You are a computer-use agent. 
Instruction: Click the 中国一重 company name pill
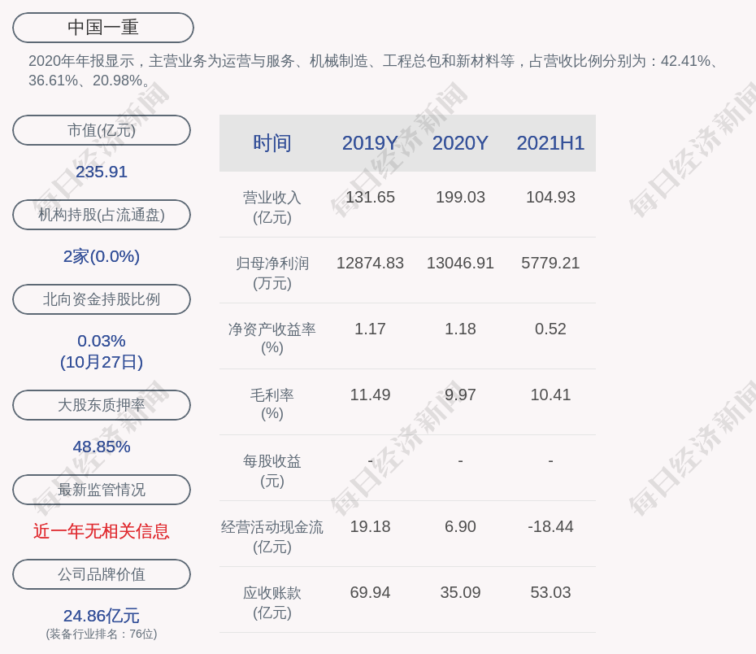point(103,28)
